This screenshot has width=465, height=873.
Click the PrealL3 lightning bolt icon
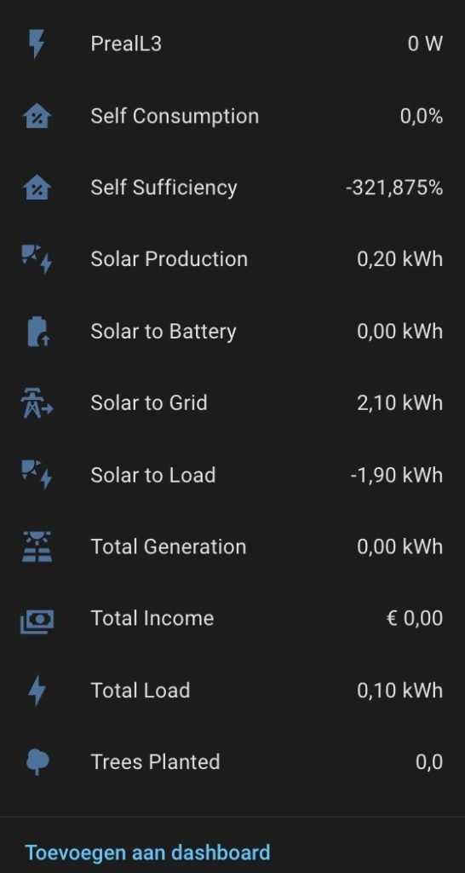pos(37,44)
